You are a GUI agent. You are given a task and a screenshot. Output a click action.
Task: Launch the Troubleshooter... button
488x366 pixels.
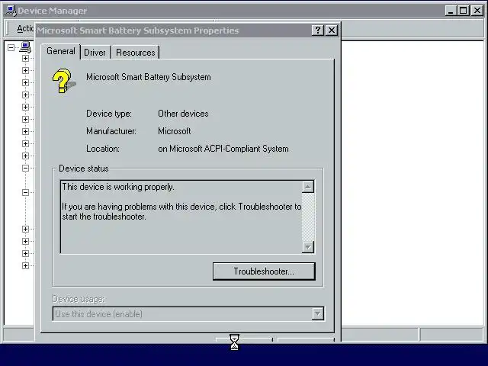click(x=264, y=271)
